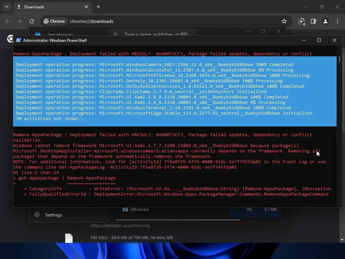Click the Task Manager Settings gear icon
Viewport: 345px width, 259px height.
(x=37, y=215)
